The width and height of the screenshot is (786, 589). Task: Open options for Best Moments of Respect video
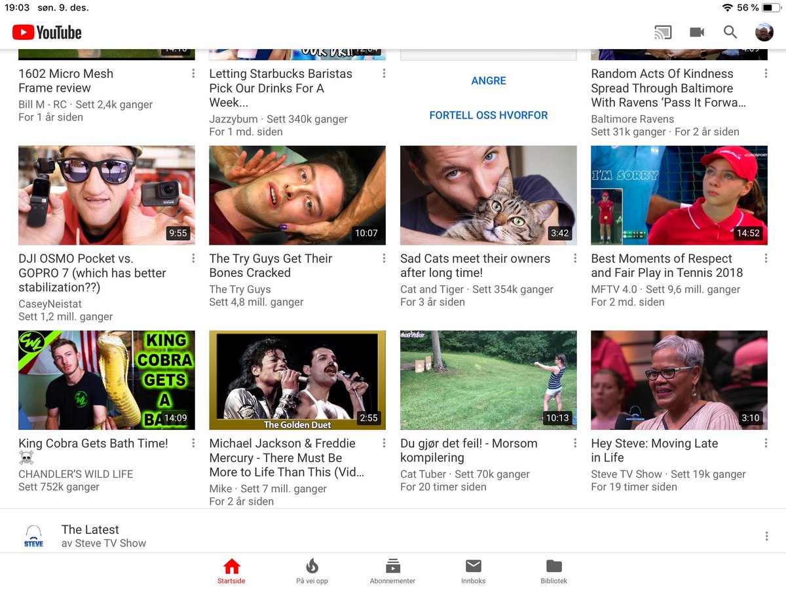[x=766, y=259]
